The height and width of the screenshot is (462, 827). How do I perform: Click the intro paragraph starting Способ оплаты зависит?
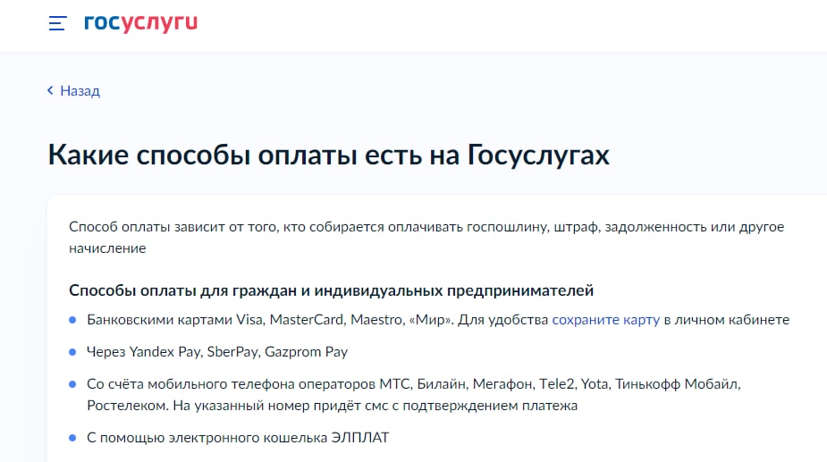tap(426, 238)
